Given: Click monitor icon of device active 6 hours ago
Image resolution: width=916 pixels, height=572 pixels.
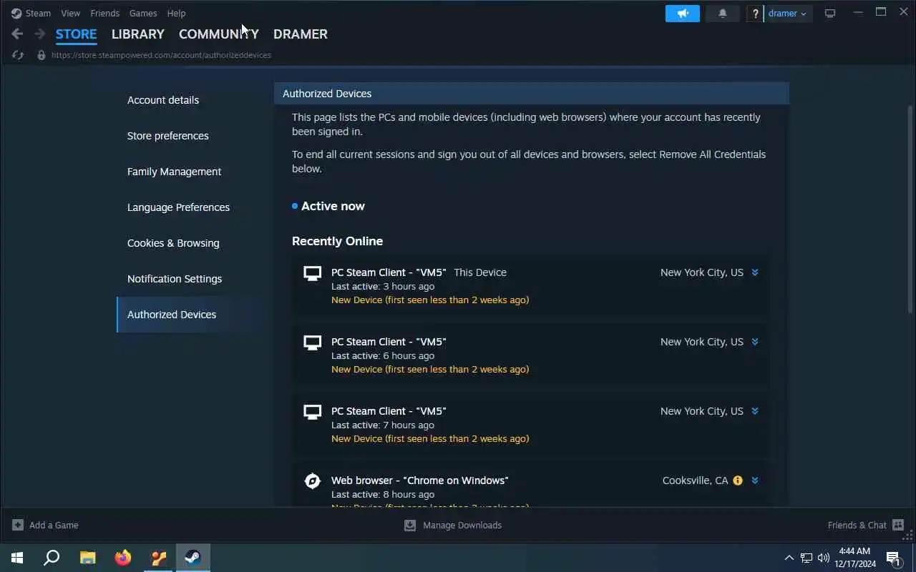Looking at the screenshot, I should click(x=313, y=342).
